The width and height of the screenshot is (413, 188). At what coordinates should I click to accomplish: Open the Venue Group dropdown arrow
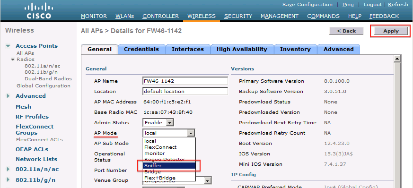pos(208,180)
